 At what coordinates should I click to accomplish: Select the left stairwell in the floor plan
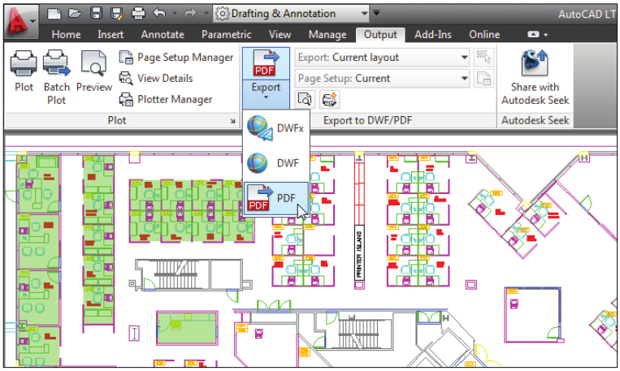[188, 274]
